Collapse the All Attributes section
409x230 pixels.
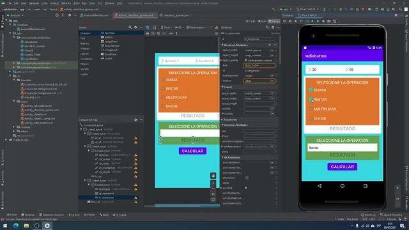tap(222, 158)
